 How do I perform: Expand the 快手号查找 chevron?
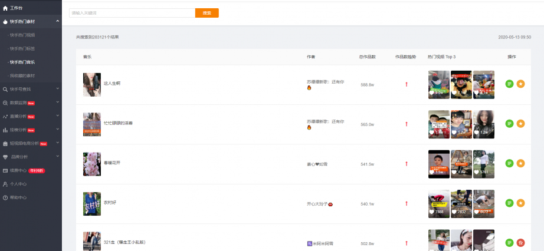pos(58,89)
